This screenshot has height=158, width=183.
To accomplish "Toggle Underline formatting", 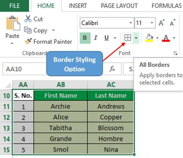I will (107, 38).
